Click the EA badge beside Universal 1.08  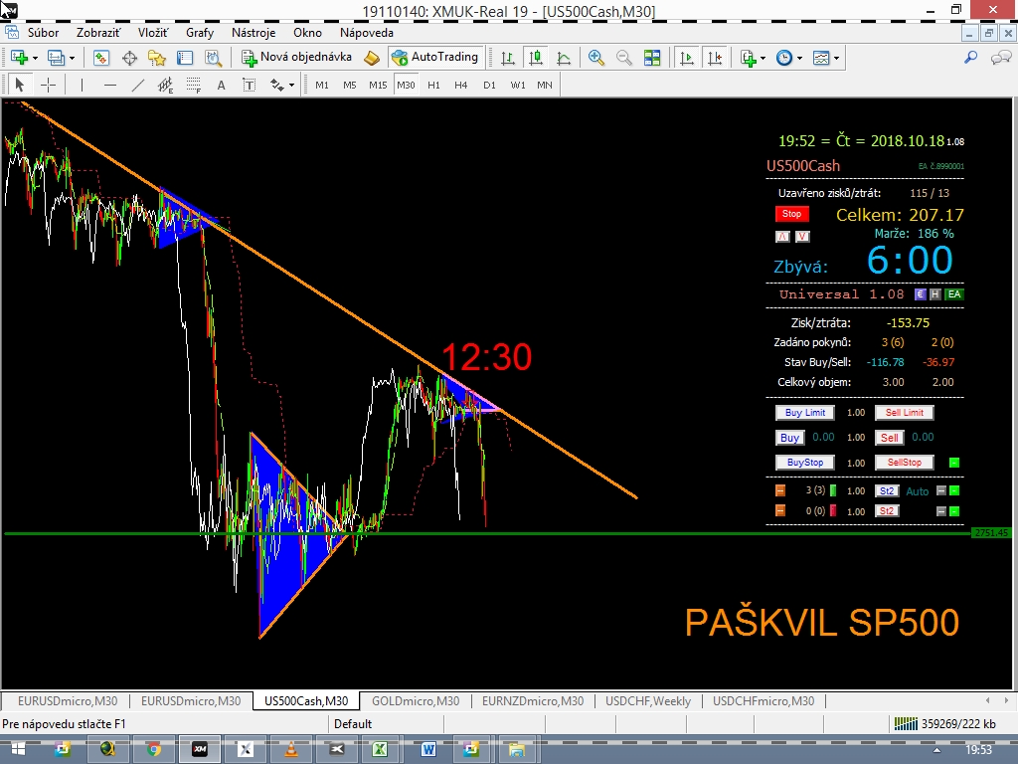[x=953, y=294]
